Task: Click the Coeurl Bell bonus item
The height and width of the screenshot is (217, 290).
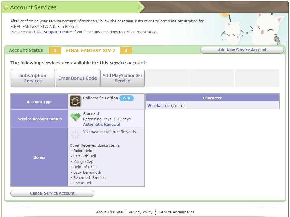Action: (x=83, y=183)
